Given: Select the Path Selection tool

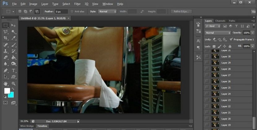Looking at the screenshot, I should point(6,77).
